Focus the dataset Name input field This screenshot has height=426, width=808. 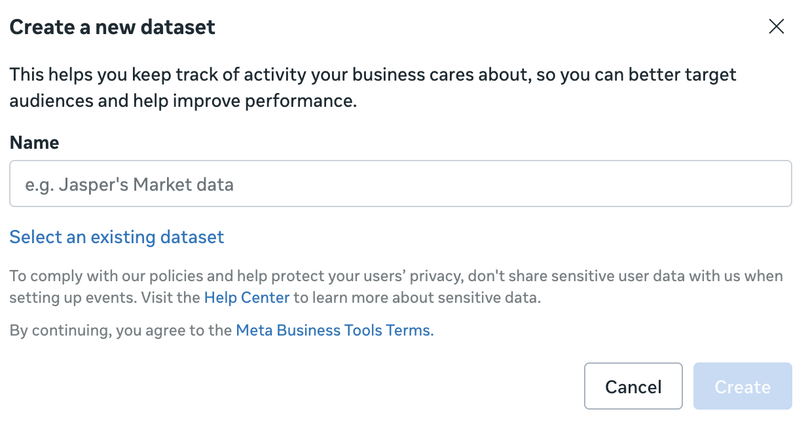400,184
